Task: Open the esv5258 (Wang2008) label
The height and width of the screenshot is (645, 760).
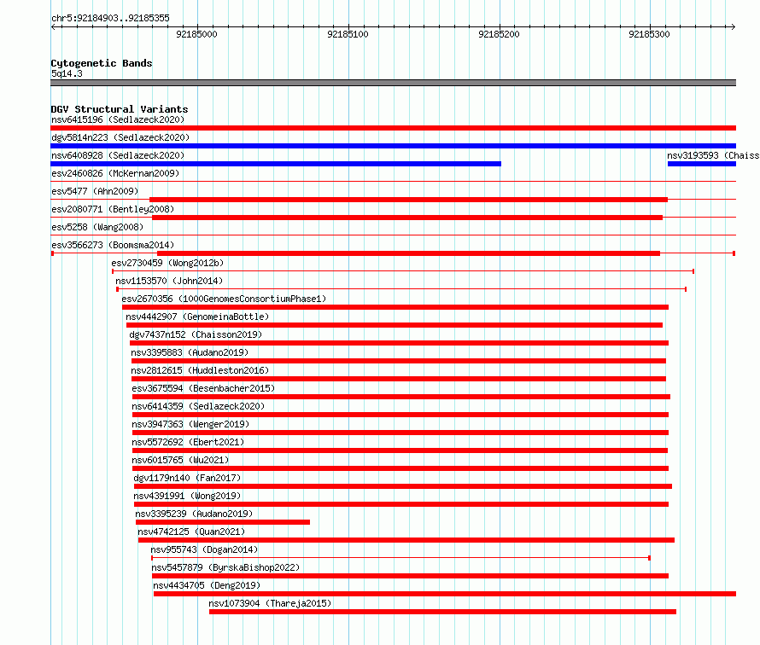Action: point(97,227)
